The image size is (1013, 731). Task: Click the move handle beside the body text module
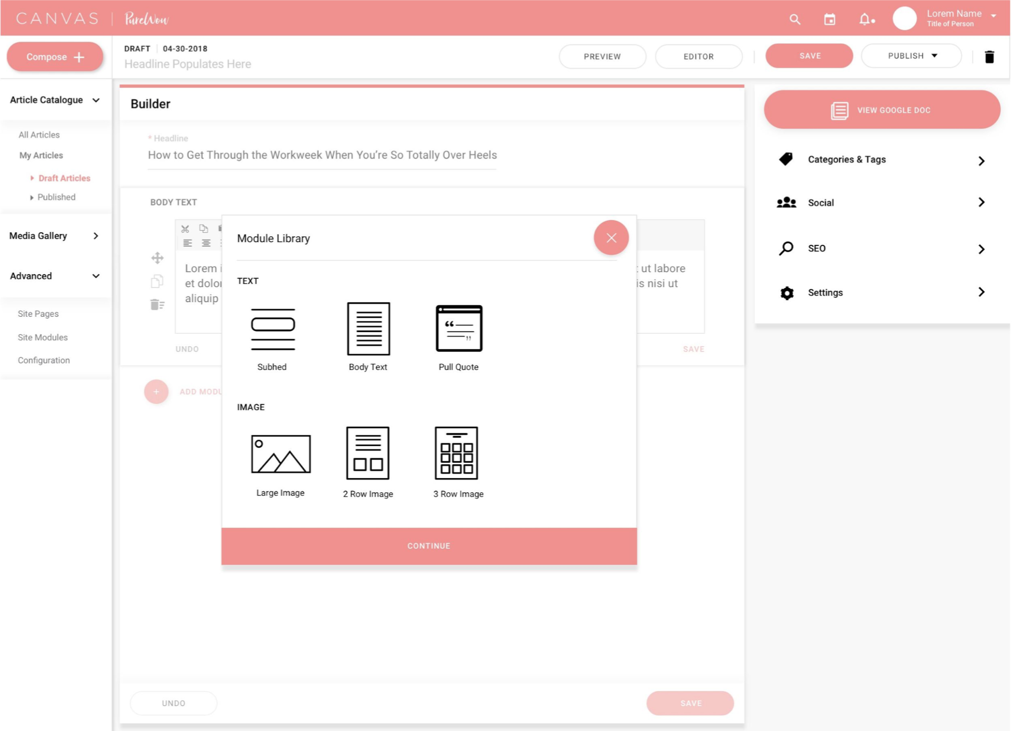pyautogui.click(x=157, y=258)
